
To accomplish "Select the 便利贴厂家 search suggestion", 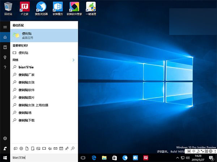I will 44,75.
